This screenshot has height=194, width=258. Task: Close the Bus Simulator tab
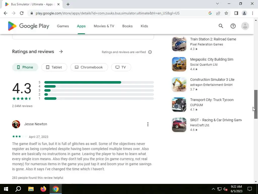[58, 5]
